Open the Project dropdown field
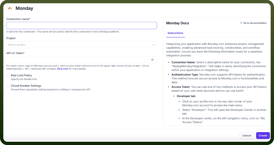274x145 pixels. click(81, 45)
